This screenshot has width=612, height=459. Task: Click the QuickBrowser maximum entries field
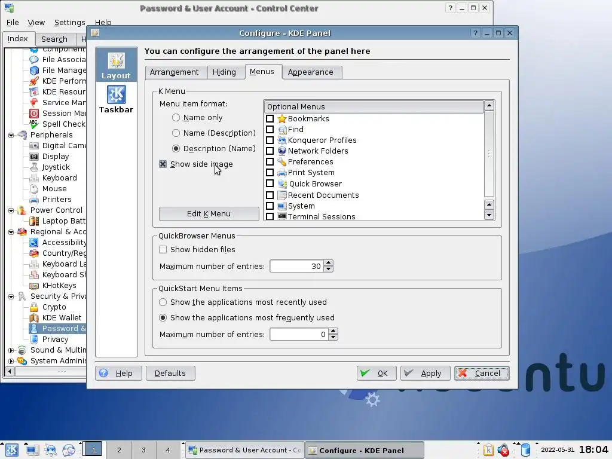296,266
